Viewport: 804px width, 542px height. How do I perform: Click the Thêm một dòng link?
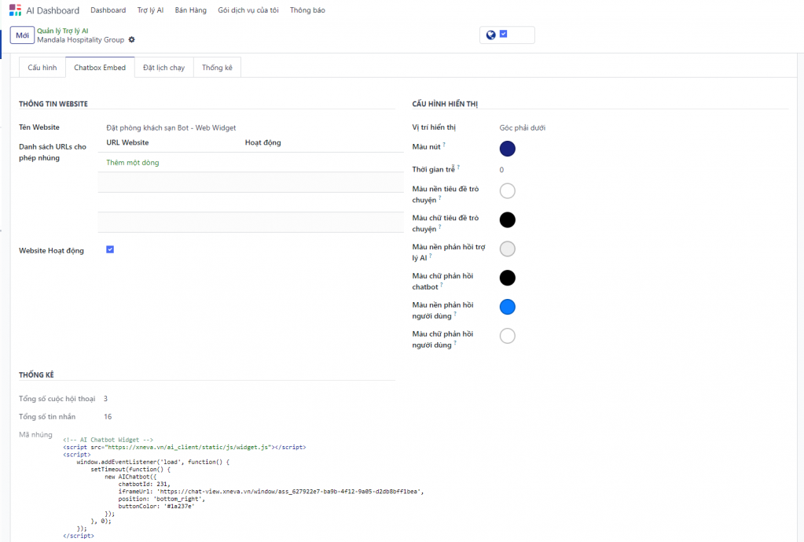coord(133,163)
